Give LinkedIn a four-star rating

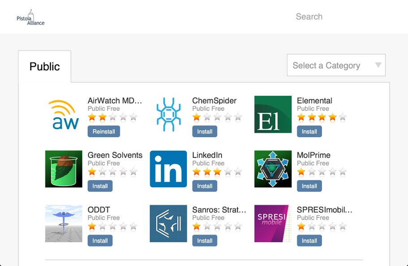228,172
